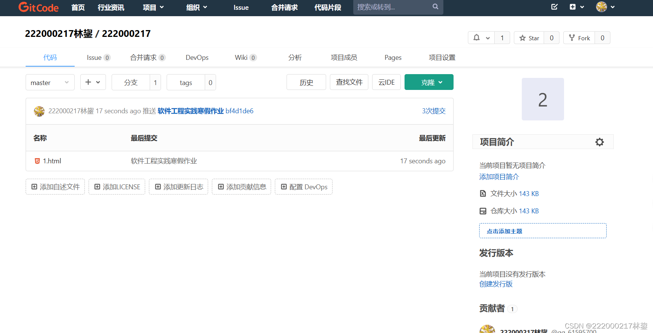Viewport: 653px width, 333px height.
Task: Click the fork count 0
Action: (x=602, y=38)
